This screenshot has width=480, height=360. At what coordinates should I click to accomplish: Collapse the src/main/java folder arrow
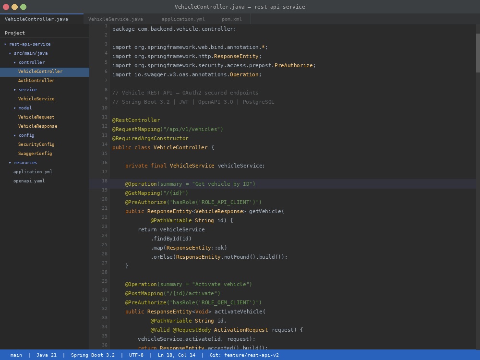click(x=10, y=53)
